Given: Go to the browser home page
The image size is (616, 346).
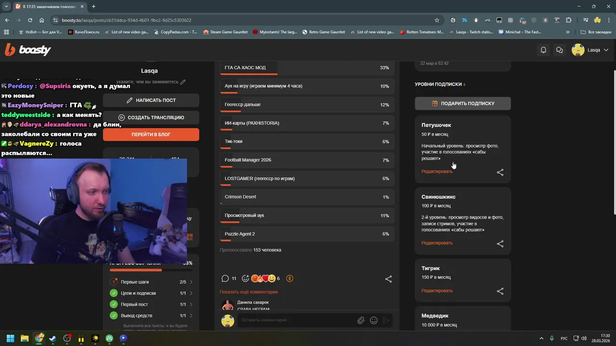Looking at the screenshot, I should (x=42, y=20).
